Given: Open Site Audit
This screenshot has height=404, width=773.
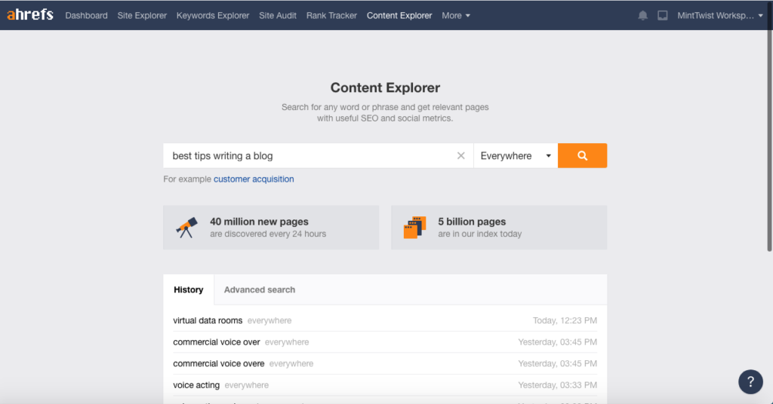Looking at the screenshot, I should click(x=278, y=16).
